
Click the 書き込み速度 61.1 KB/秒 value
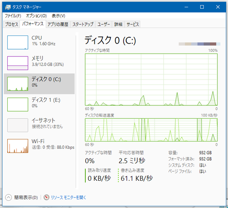(x=137, y=178)
